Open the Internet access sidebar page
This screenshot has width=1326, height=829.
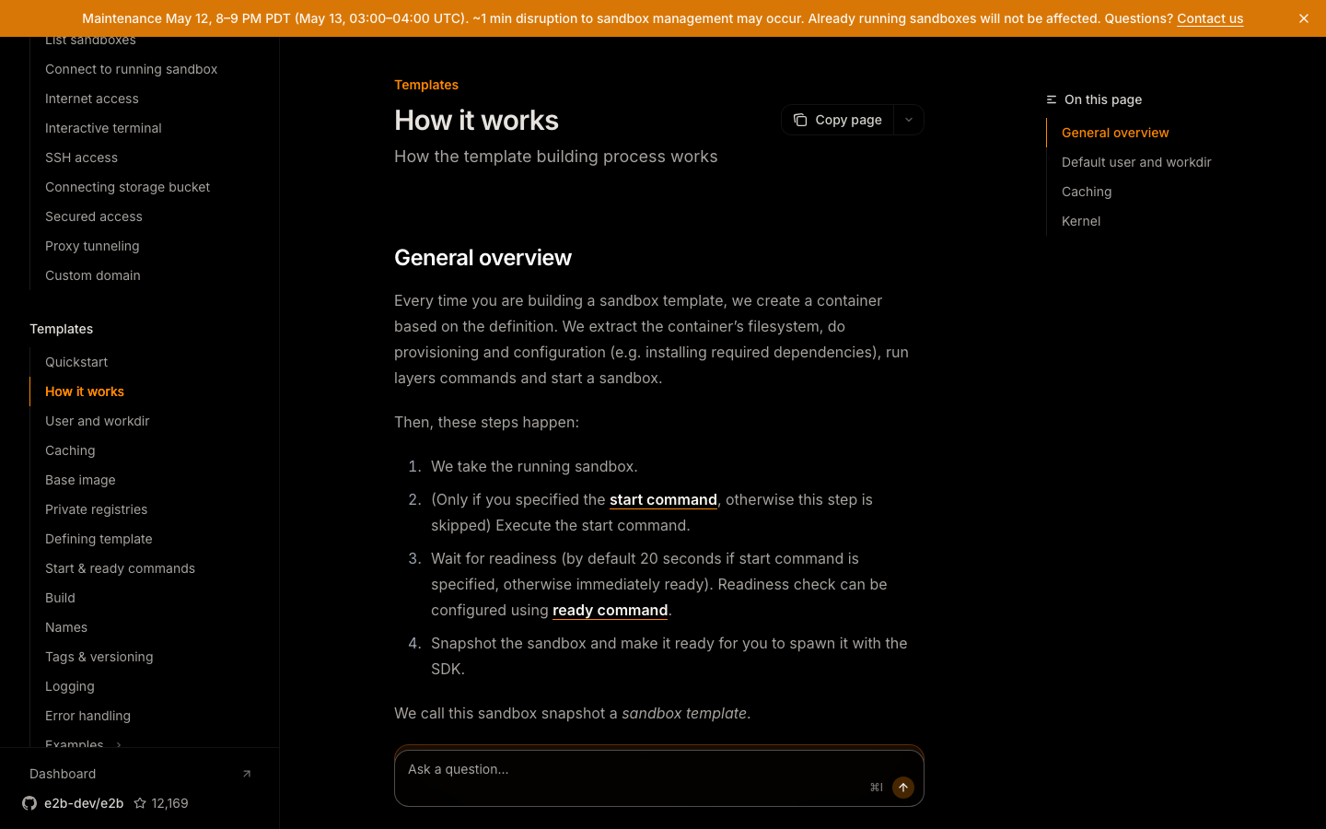pyautogui.click(x=92, y=99)
